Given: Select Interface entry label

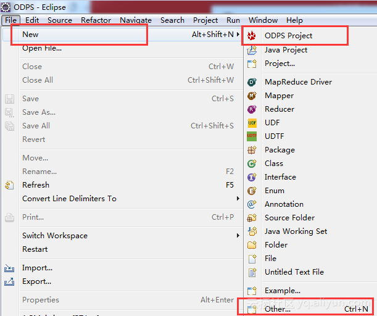Looking at the screenshot, I should pyautogui.click(x=280, y=177).
